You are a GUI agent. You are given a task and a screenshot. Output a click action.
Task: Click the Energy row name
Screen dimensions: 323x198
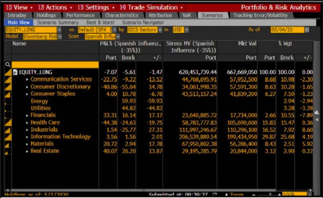tap(39, 101)
